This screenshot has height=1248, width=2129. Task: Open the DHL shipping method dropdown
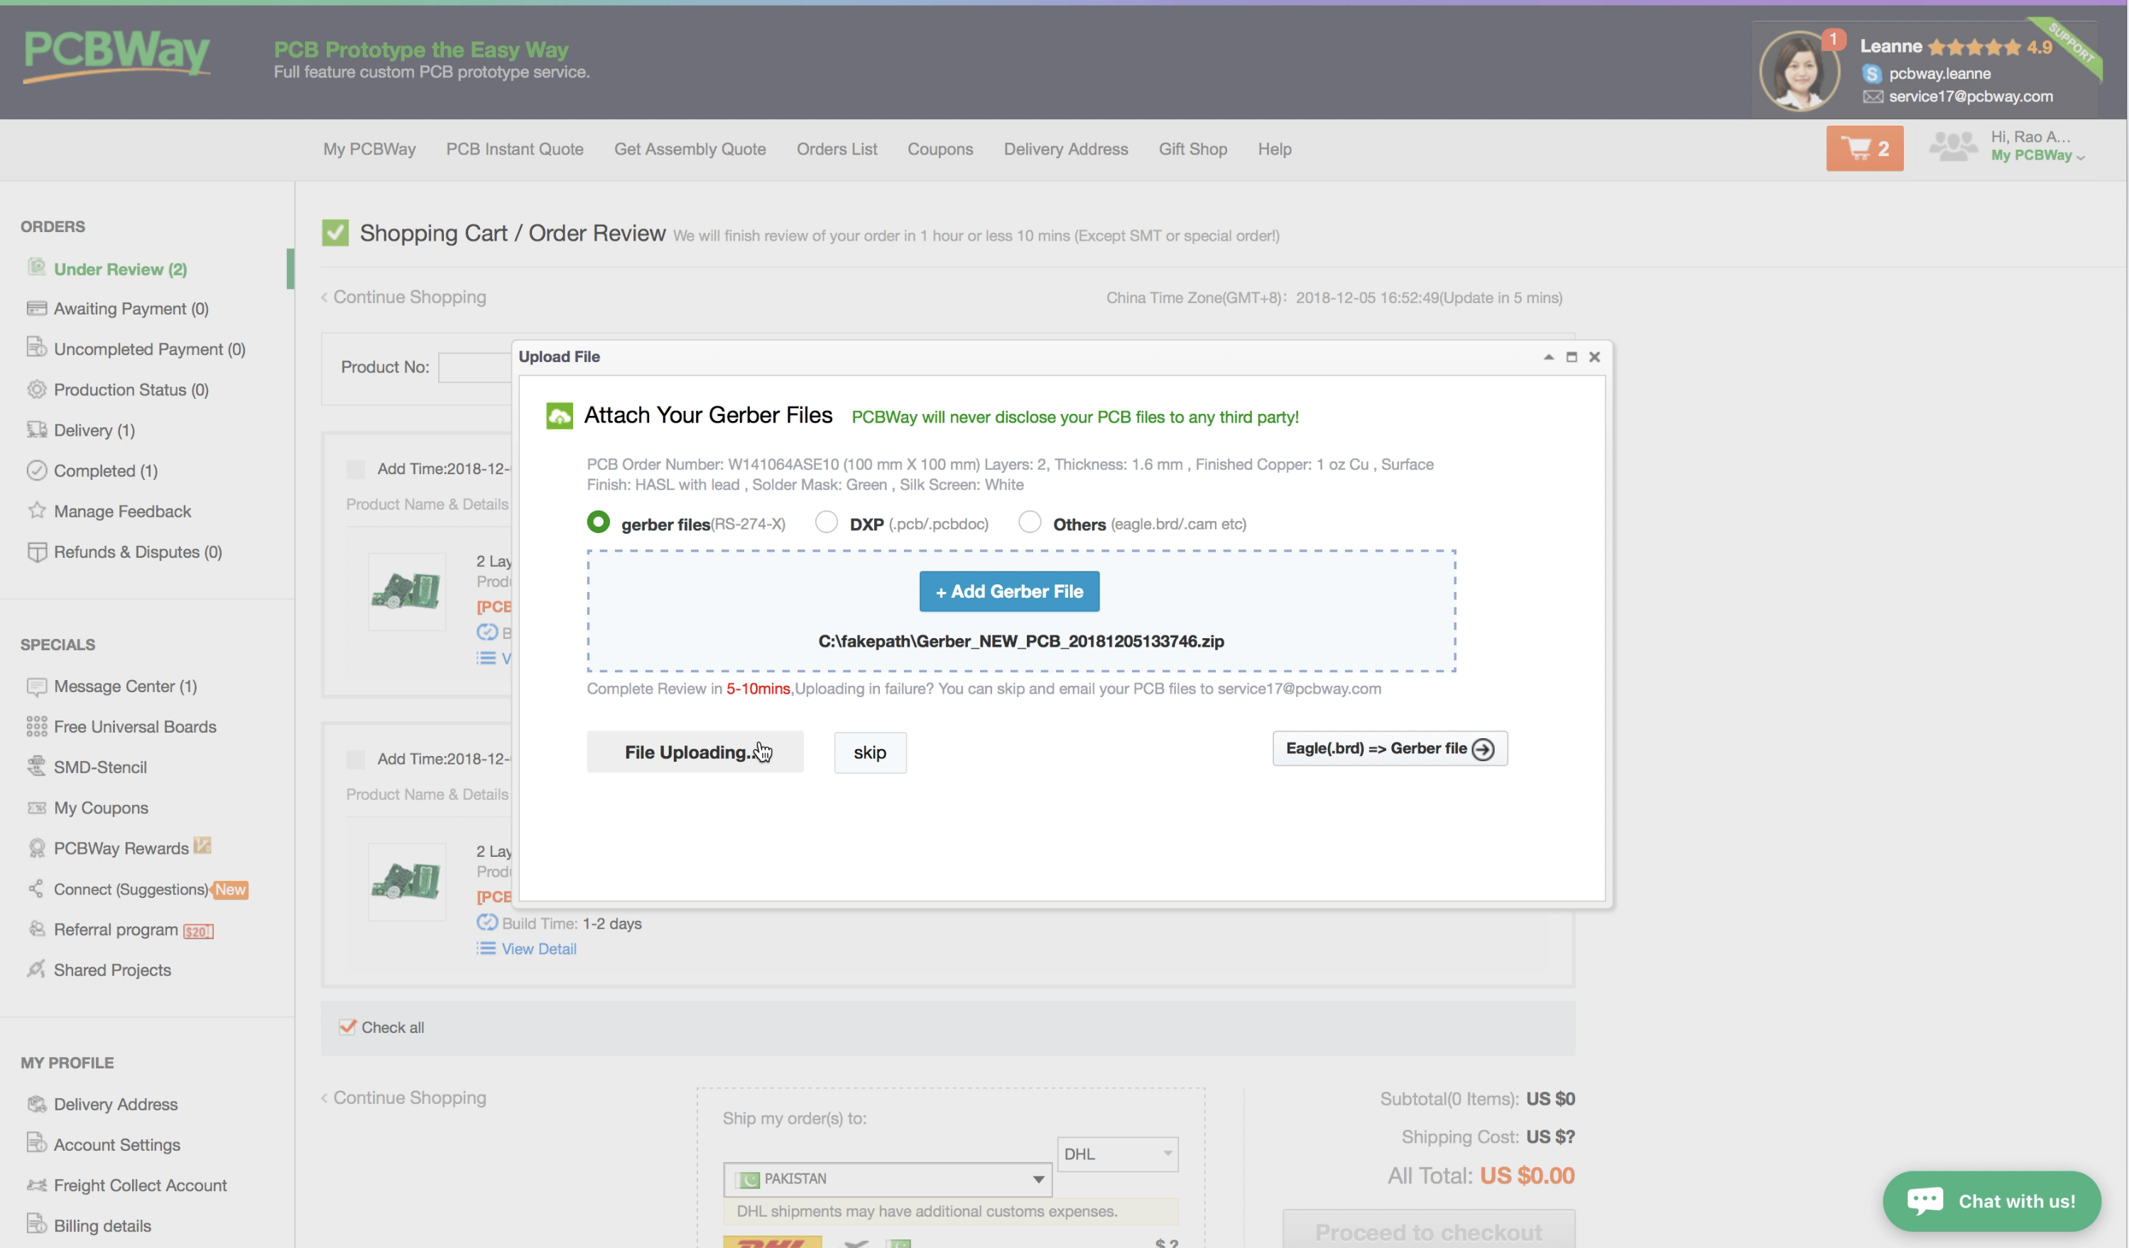pyautogui.click(x=1117, y=1154)
